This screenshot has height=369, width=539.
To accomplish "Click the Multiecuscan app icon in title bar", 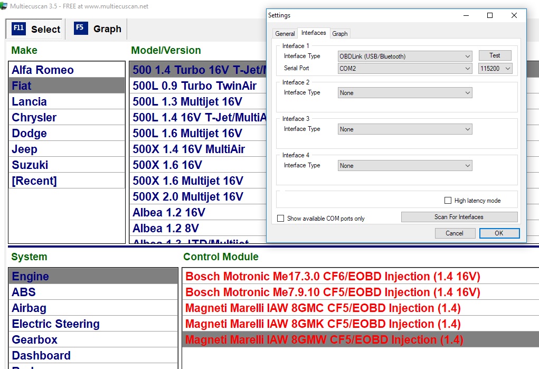I will click(4, 6).
